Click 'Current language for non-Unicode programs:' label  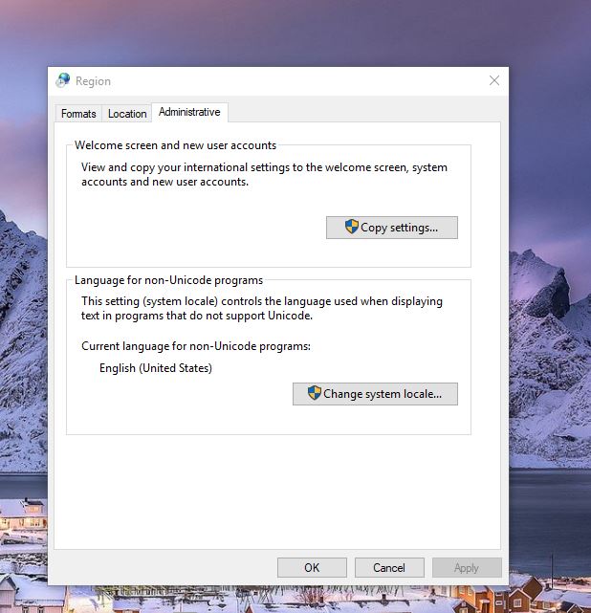tap(196, 346)
